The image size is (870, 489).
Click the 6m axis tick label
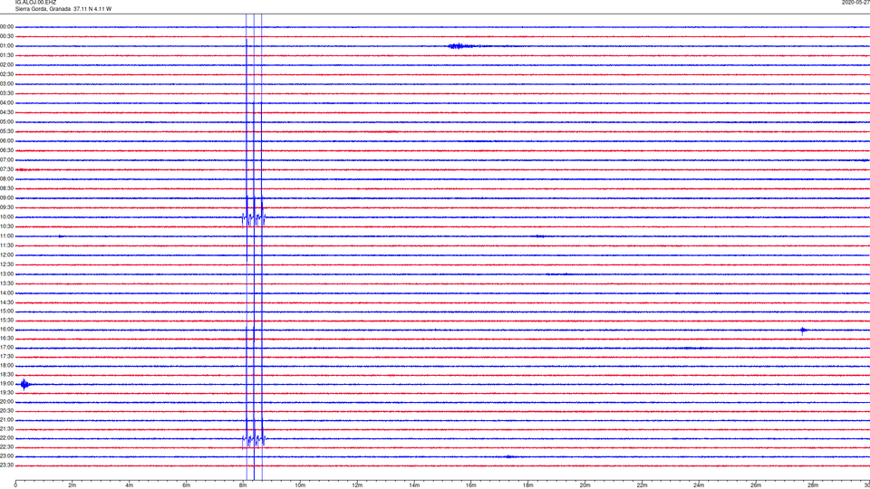coord(187,485)
